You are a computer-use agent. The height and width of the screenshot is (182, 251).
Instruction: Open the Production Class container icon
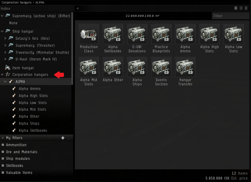point(89,34)
